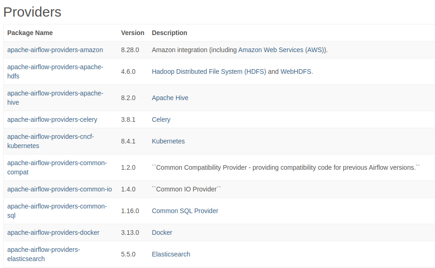This screenshot has height=268, width=435.
Task: Select version 8.4.1 in cncf-kubernetes row
Action: point(128,141)
